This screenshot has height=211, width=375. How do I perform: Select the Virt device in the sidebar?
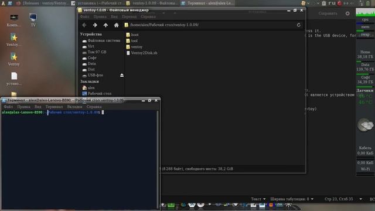[88, 46]
